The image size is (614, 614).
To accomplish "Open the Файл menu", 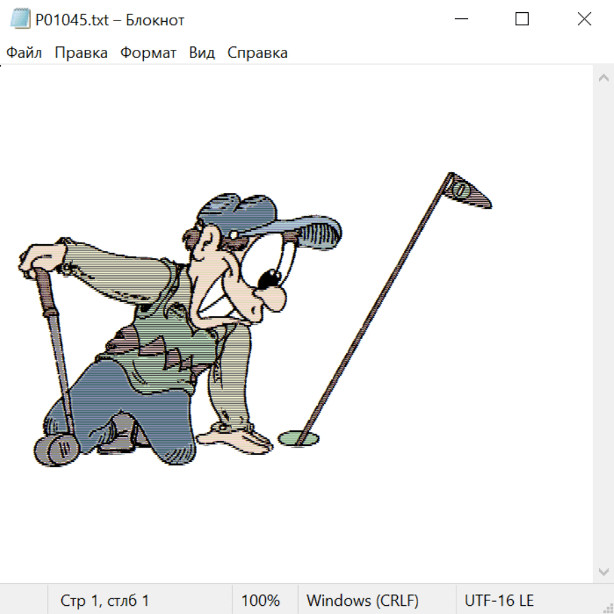I will 25,53.
